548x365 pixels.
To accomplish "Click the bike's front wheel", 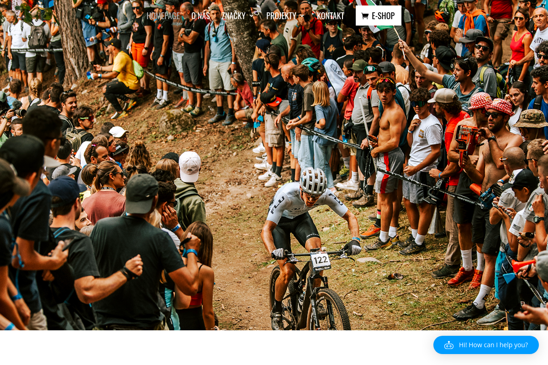I will click(x=328, y=310).
